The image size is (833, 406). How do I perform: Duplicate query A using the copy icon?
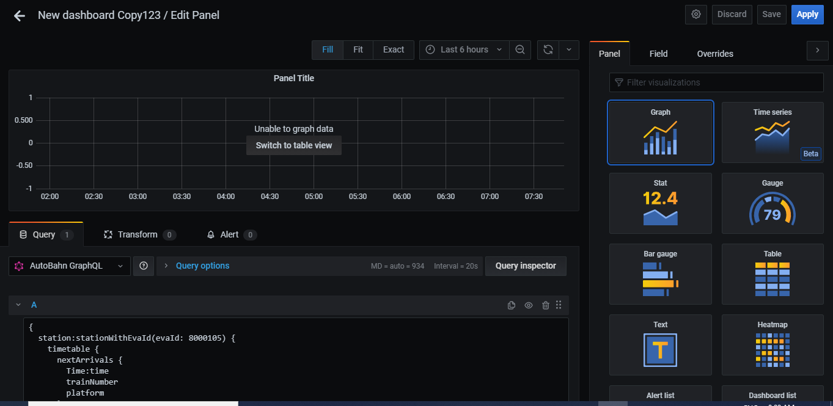coord(512,305)
